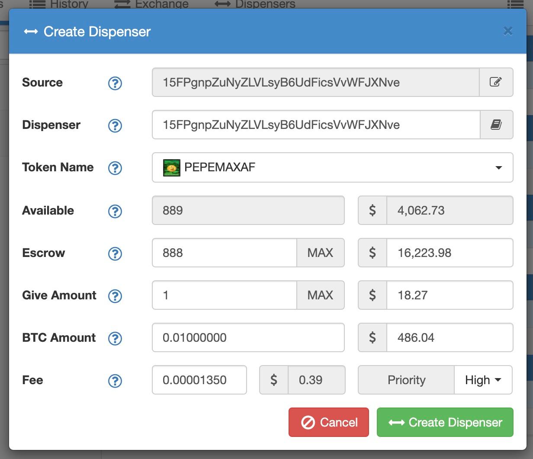533x459 pixels.
Task: Cancel the dispenser creation
Action: click(329, 422)
